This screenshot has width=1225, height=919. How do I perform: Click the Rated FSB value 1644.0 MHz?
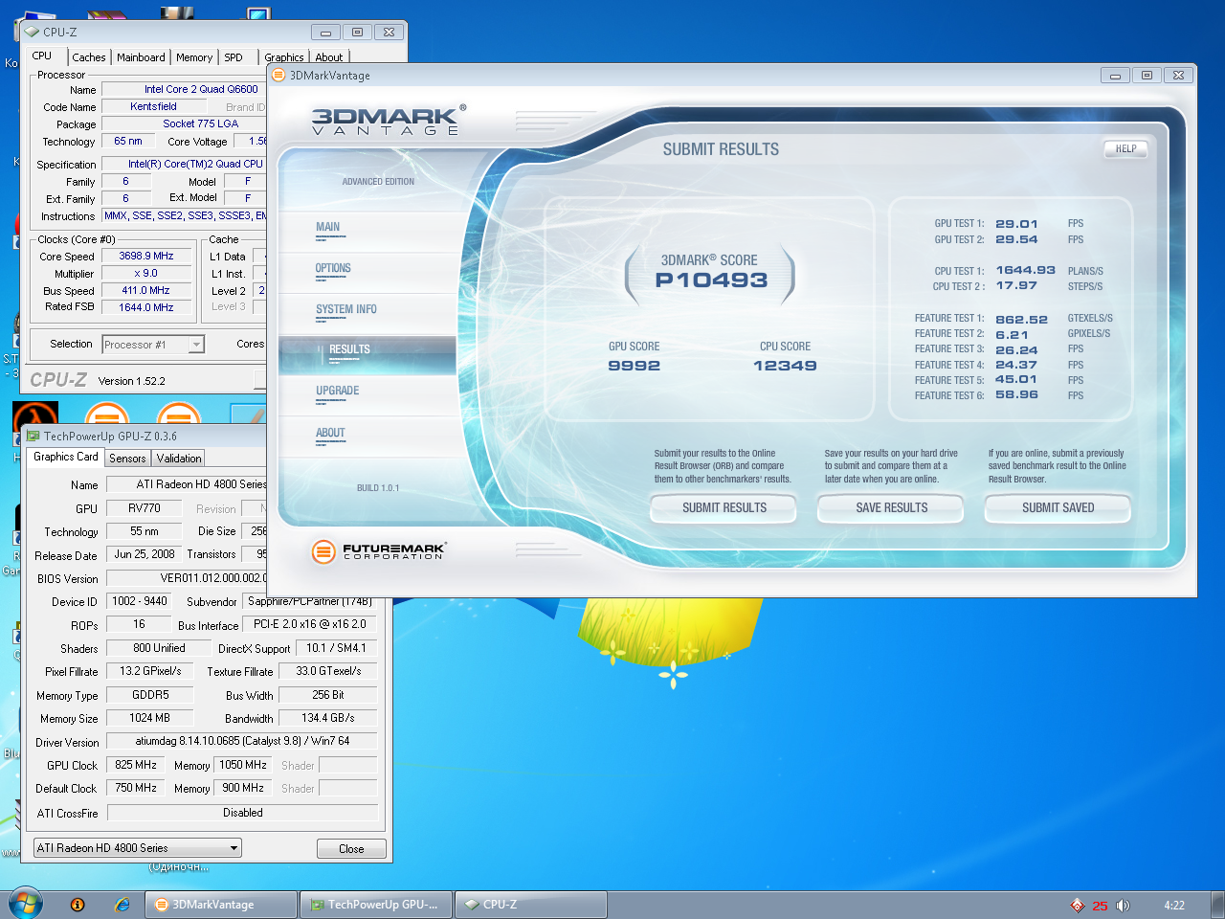coord(146,308)
